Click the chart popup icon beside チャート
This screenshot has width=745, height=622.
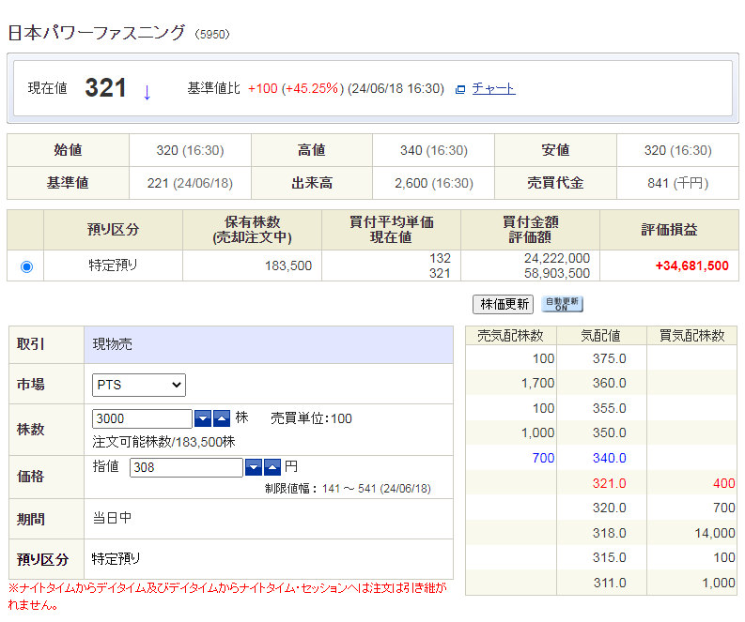click(x=460, y=89)
